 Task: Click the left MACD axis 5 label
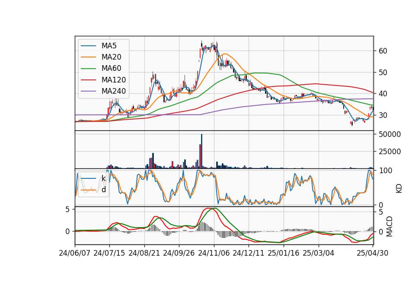[x=67, y=210]
